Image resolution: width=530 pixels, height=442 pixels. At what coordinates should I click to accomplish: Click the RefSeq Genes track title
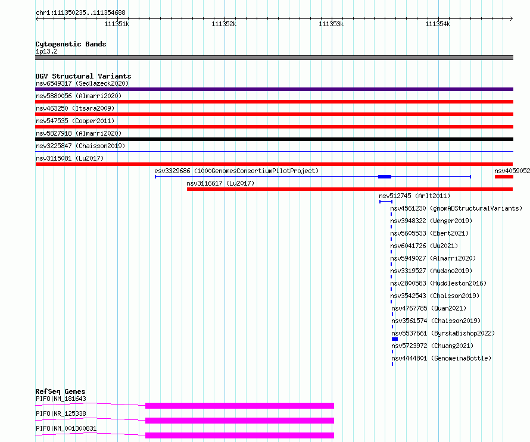60,391
